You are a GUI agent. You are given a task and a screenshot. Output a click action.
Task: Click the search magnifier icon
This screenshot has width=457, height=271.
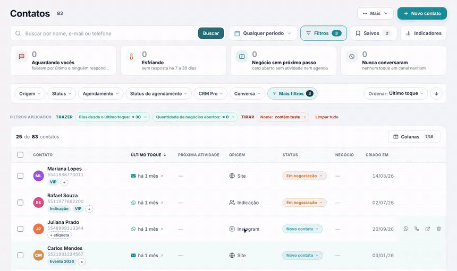click(18, 33)
